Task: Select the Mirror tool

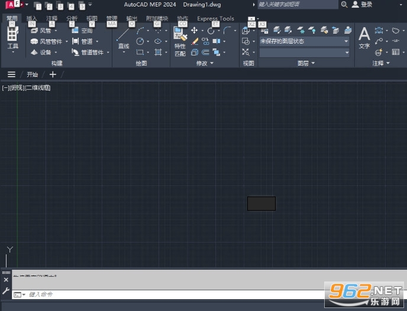Action: [x=217, y=41]
